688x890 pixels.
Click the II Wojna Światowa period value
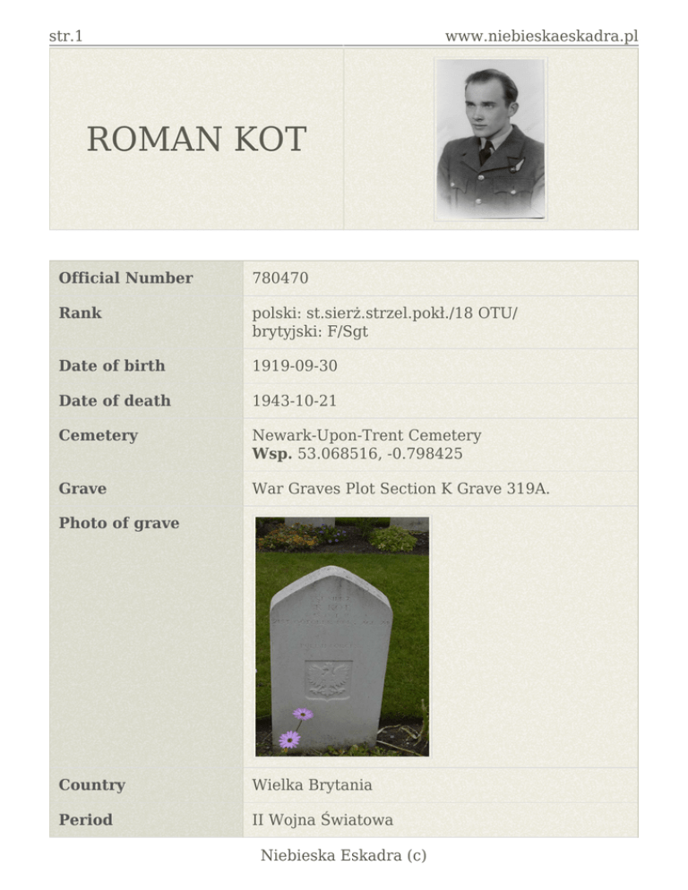coord(322,820)
